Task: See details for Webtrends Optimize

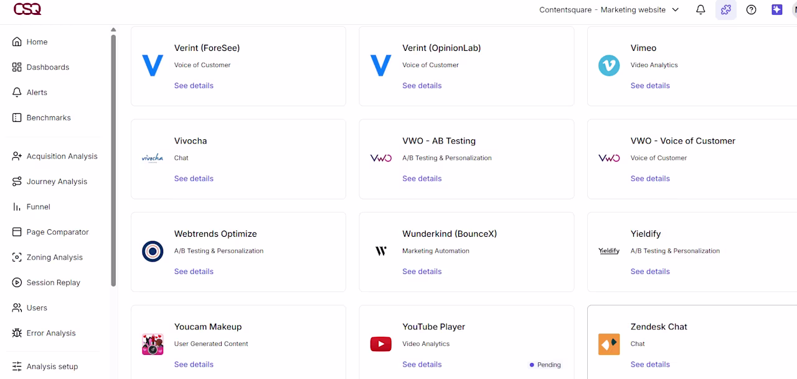Action: pyautogui.click(x=194, y=272)
